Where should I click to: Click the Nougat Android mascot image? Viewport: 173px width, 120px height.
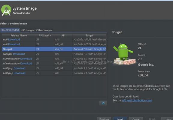(124, 54)
